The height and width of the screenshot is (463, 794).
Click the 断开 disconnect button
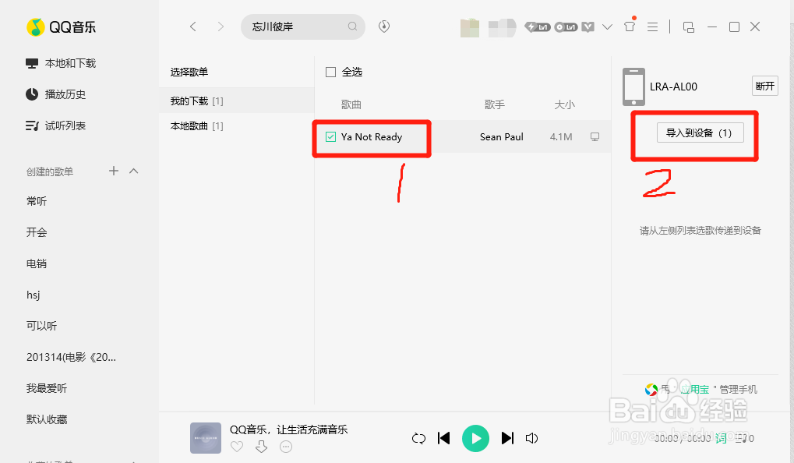[x=764, y=86]
